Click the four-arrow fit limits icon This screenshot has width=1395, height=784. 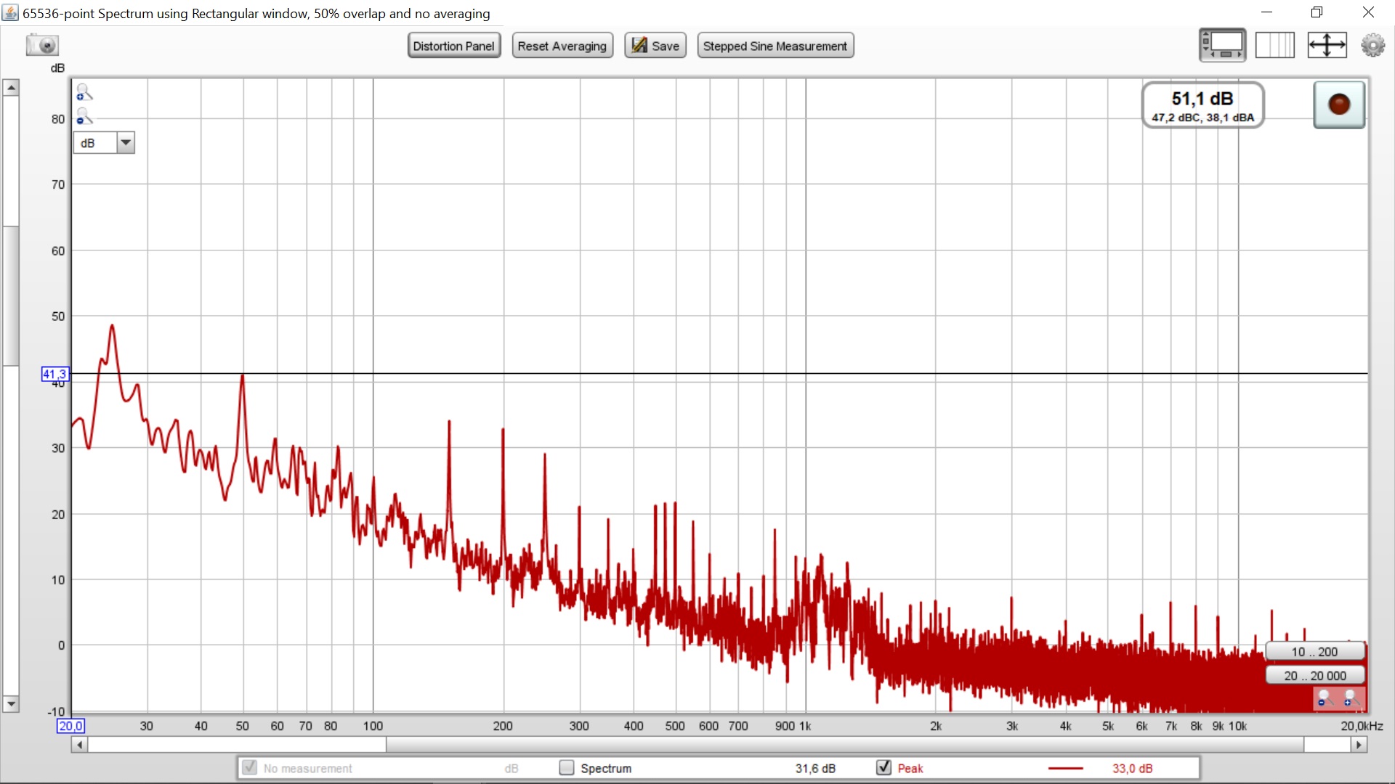(1327, 45)
